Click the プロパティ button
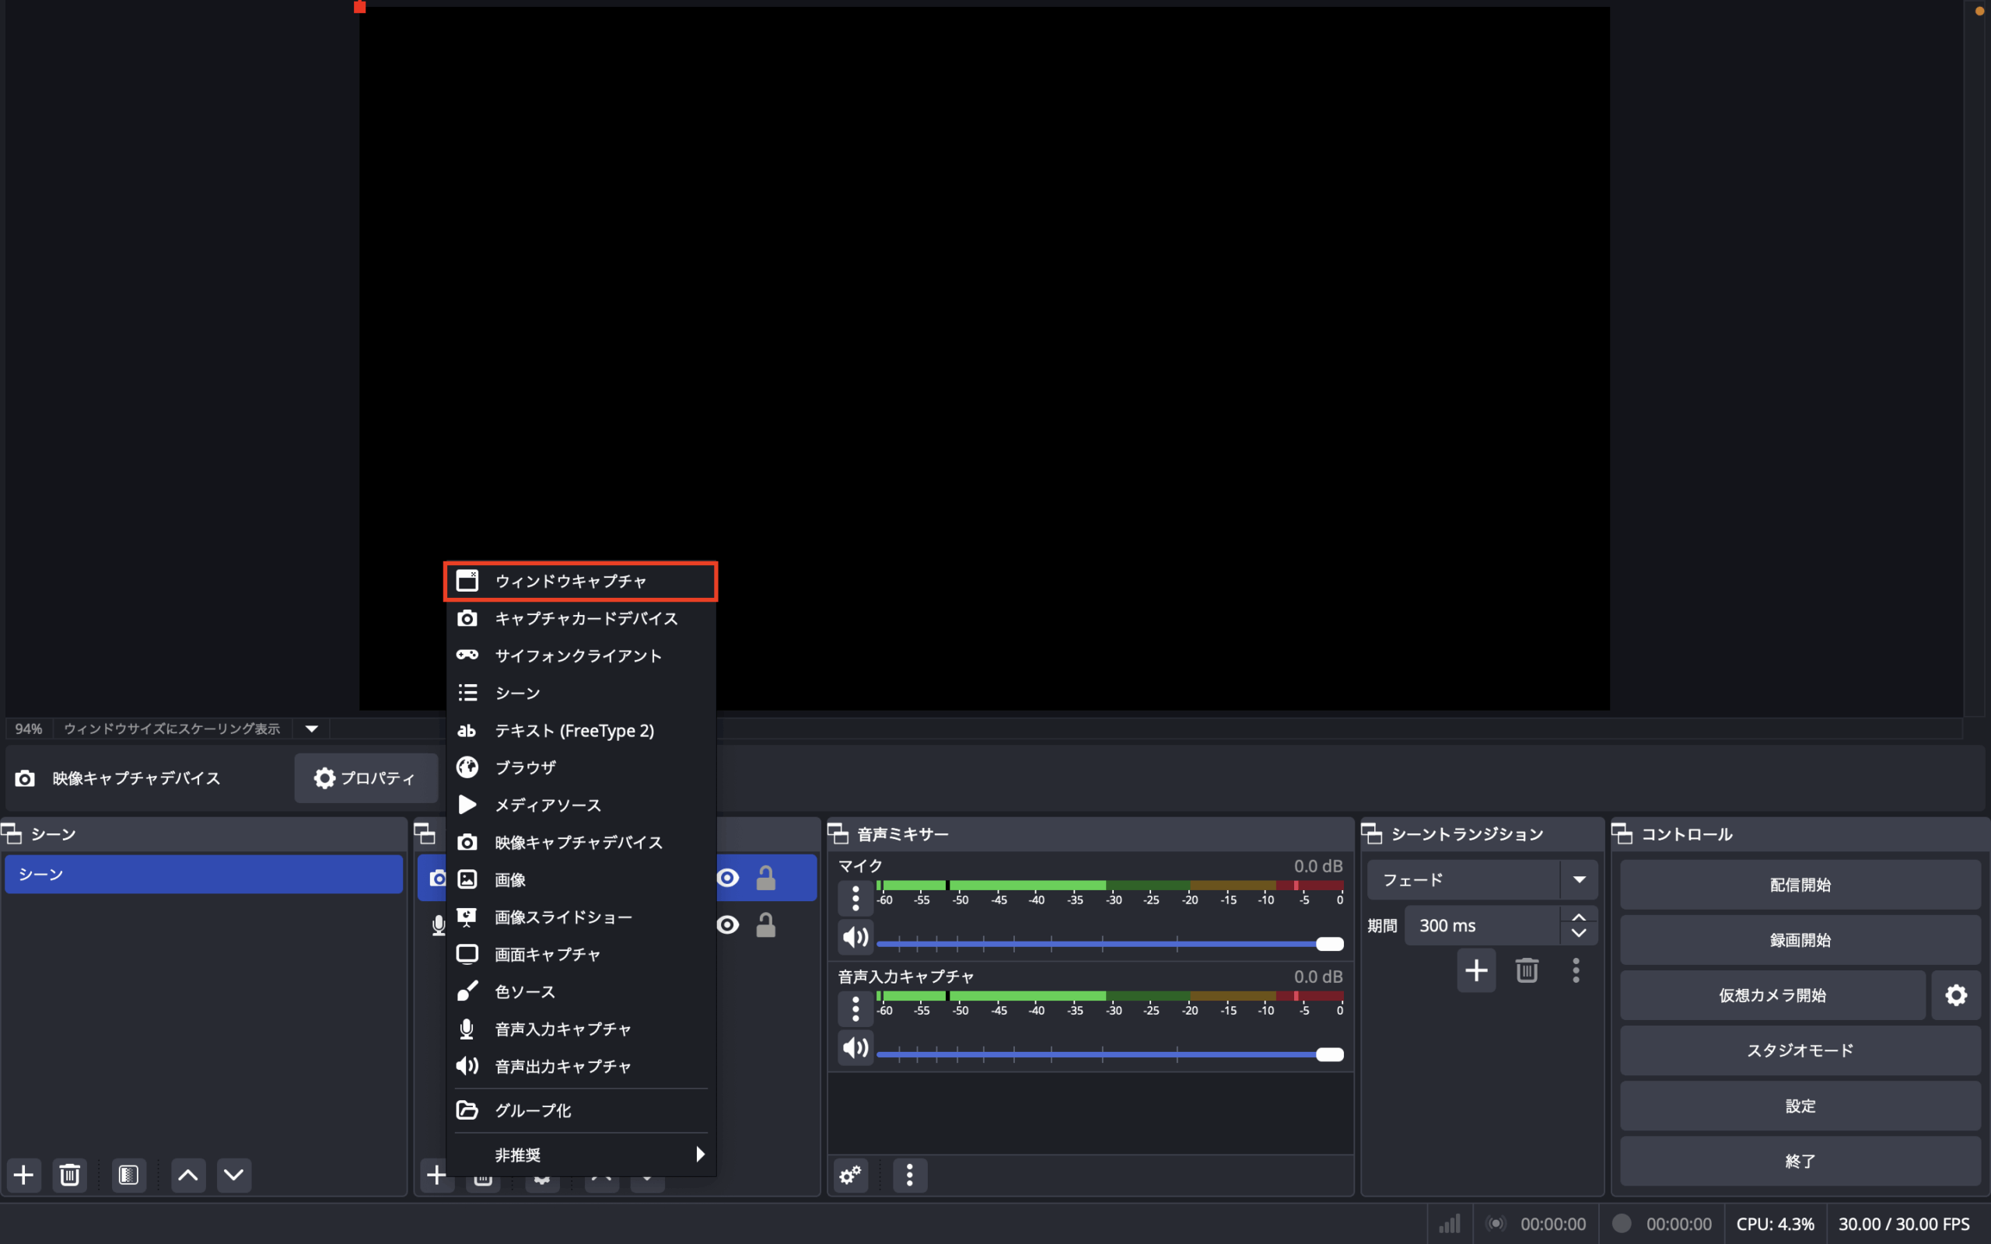This screenshot has height=1244, width=1991. coord(366,777)
